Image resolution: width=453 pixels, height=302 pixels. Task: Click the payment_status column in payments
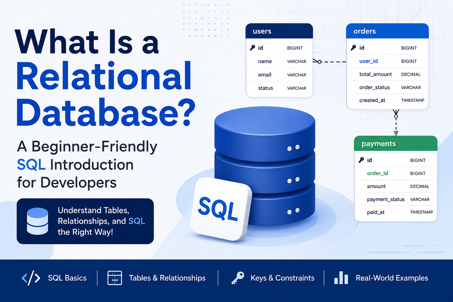pos(386,199)
